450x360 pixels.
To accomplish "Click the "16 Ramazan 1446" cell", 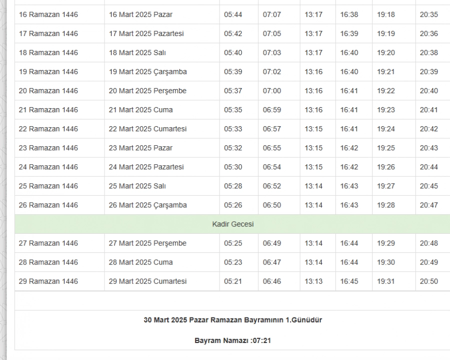I will pos(48,15).
